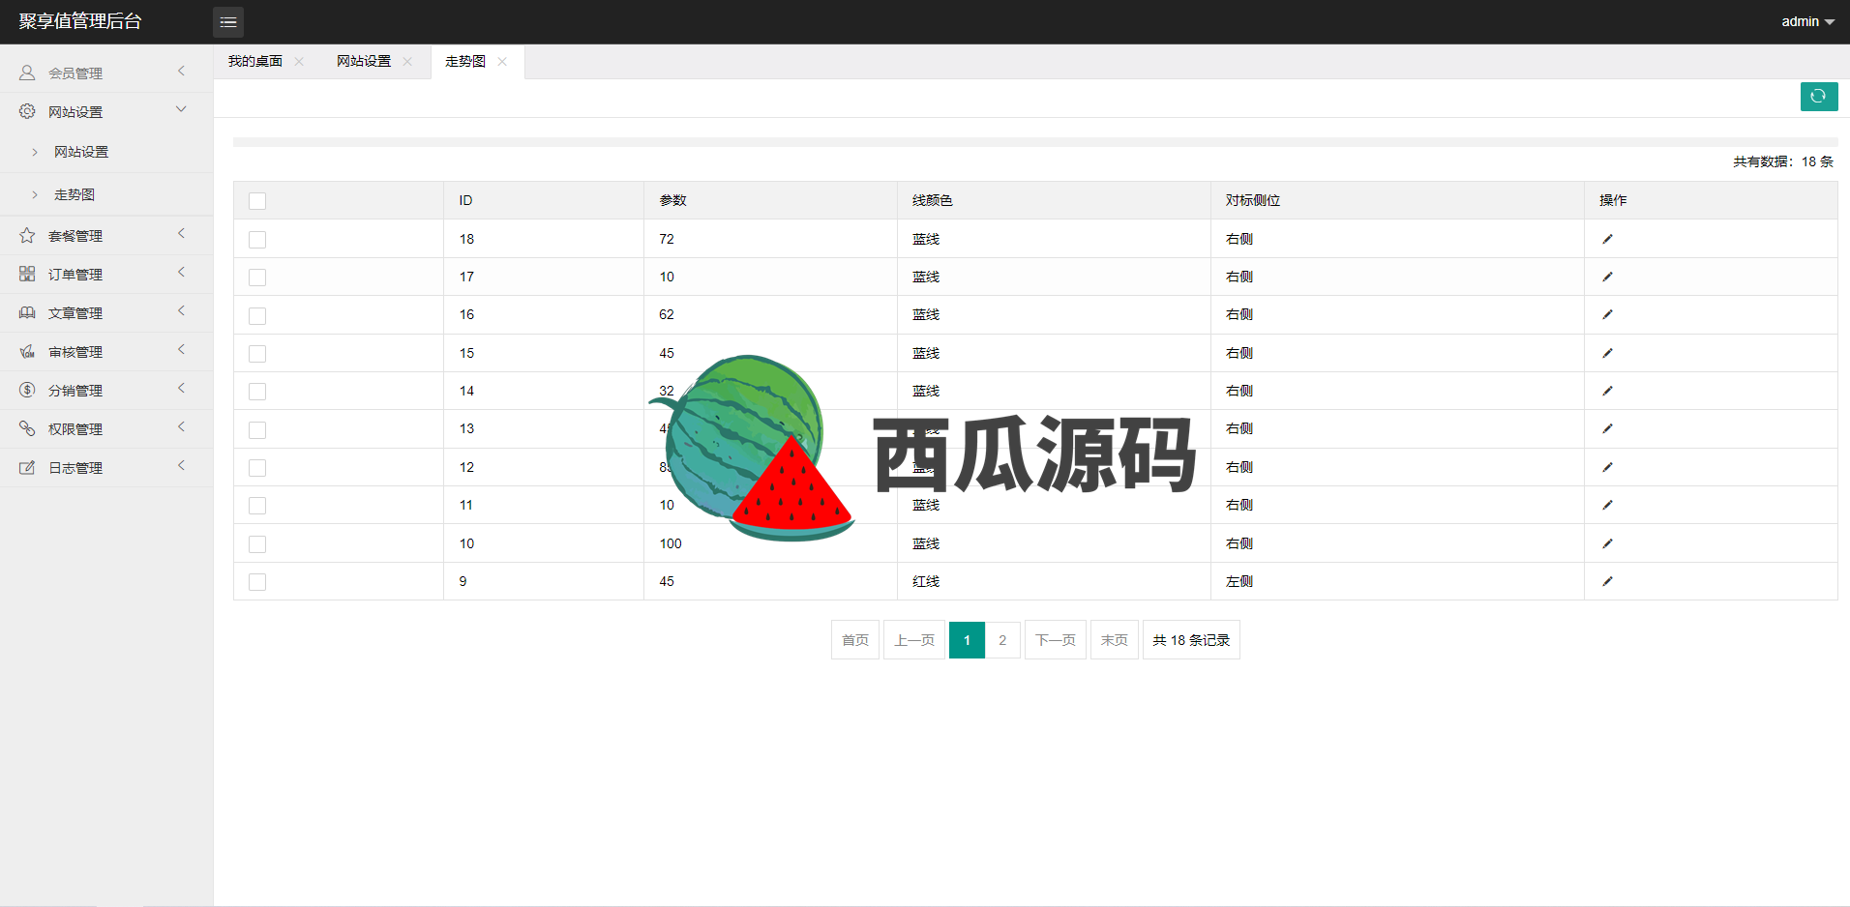Check the checkbox for row ID 15

click(257, 354)
